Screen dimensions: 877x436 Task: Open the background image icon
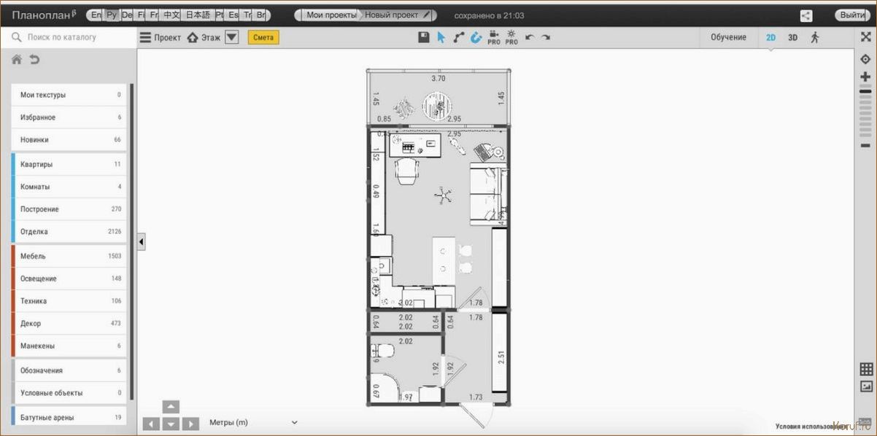[x=866, y=386]
